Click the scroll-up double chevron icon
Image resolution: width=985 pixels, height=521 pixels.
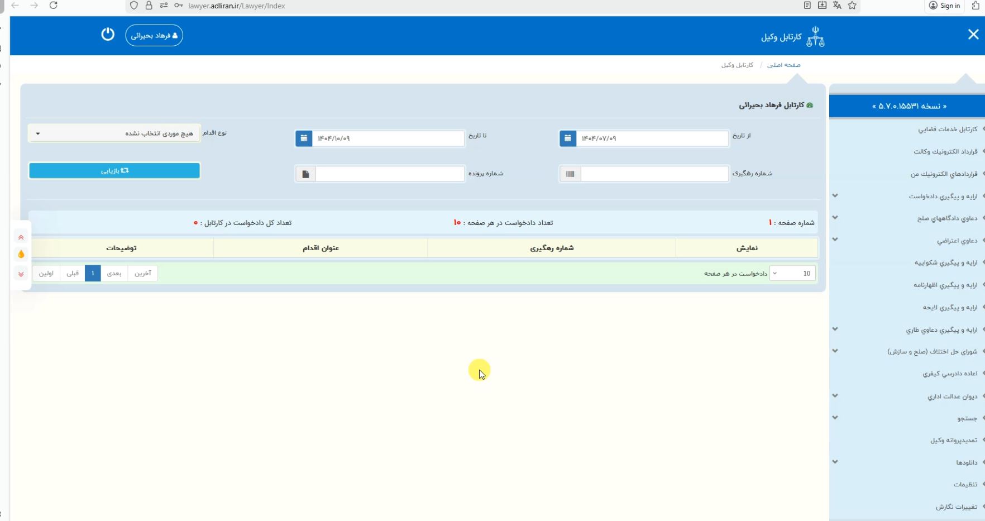(21, 237)
